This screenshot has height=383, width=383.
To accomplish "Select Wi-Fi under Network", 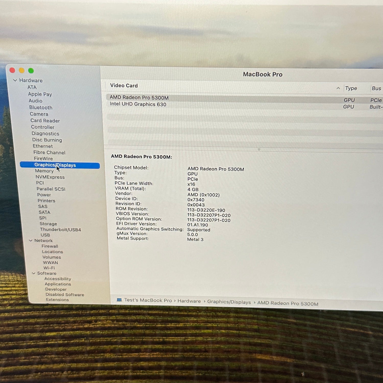I will point(49,268).
